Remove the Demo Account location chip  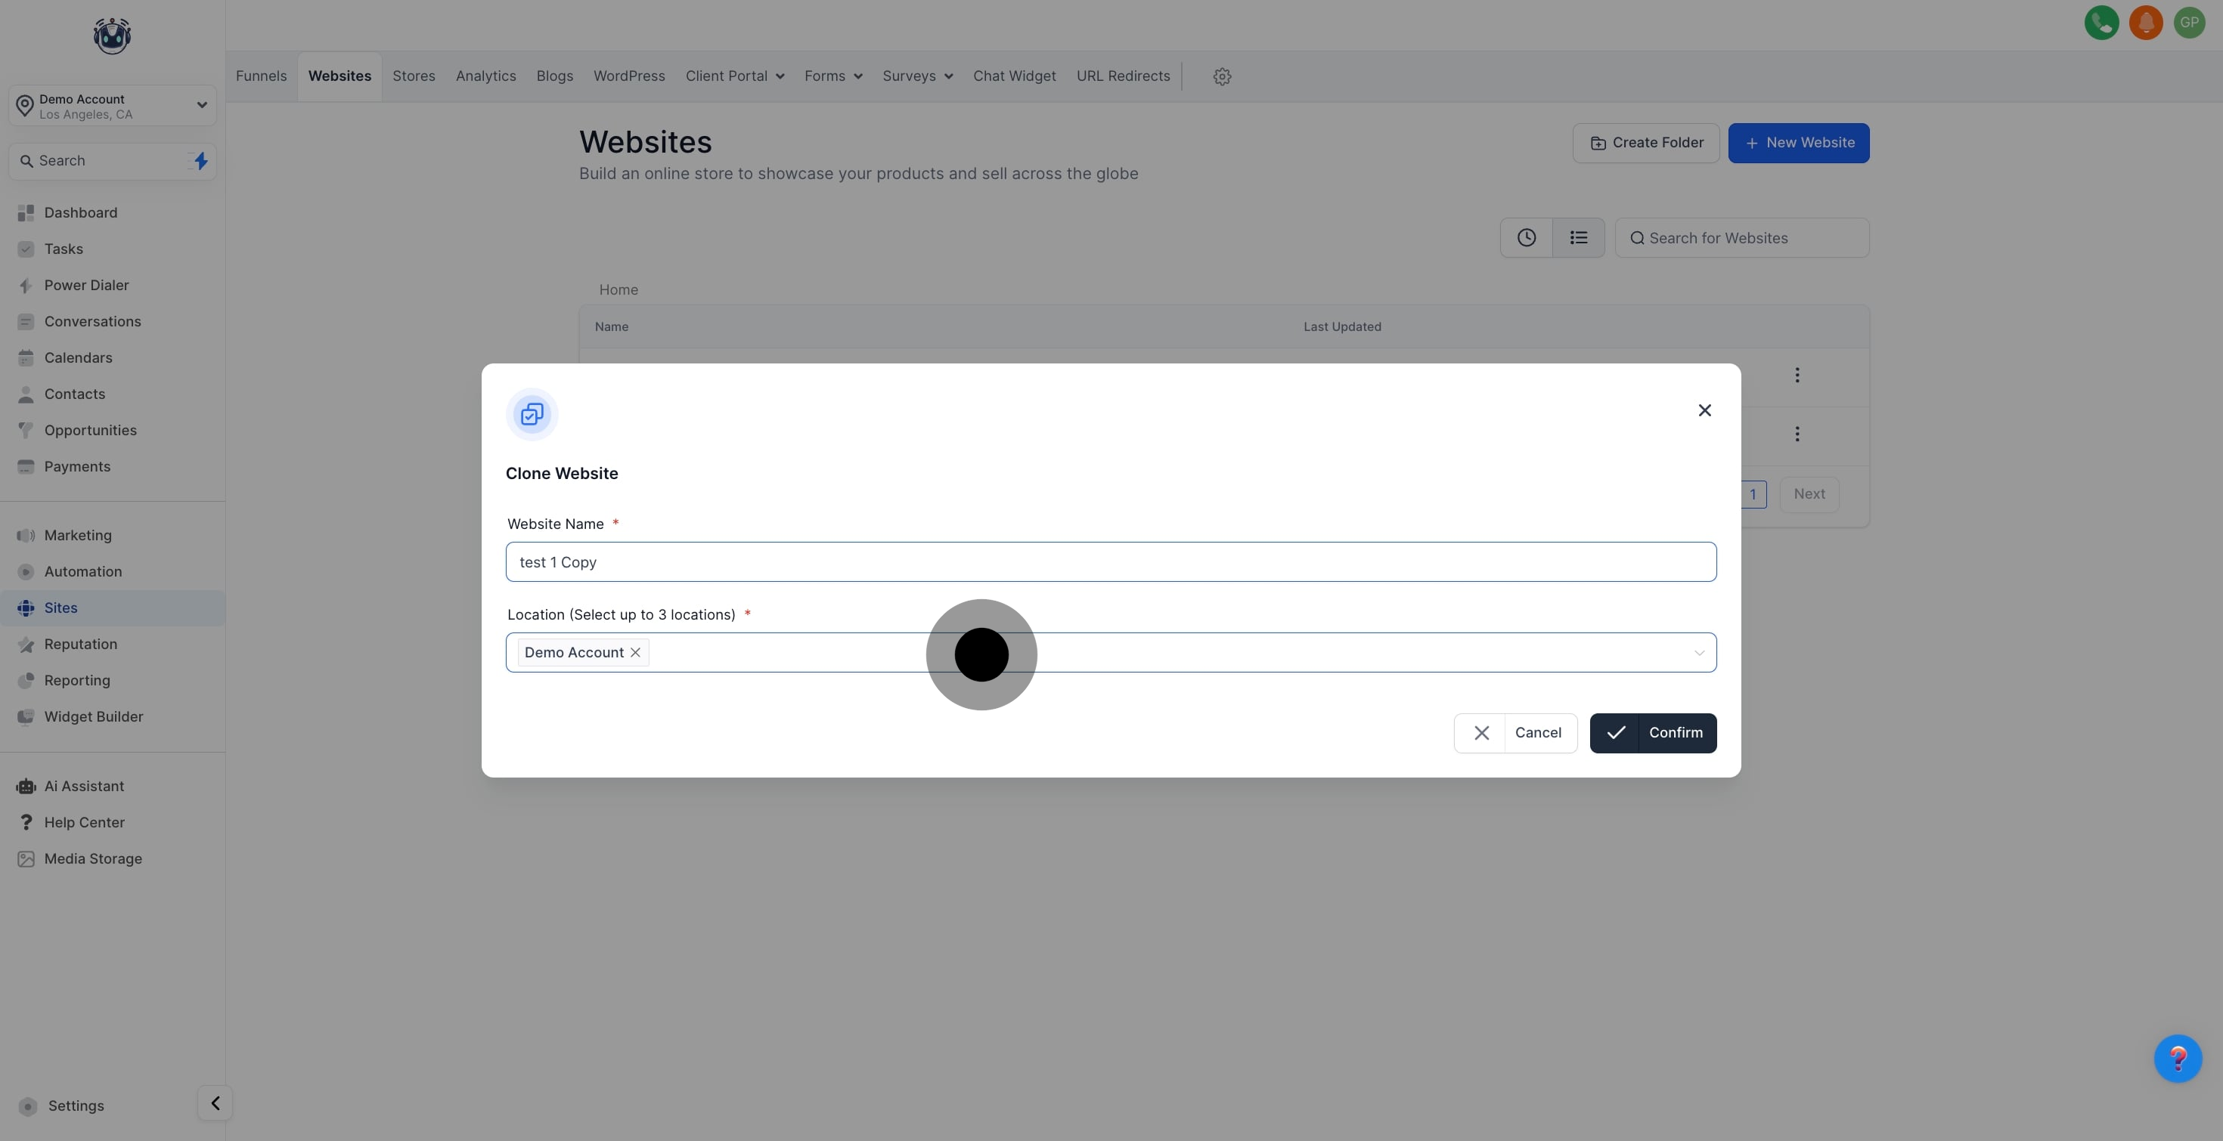coord(636,653)
